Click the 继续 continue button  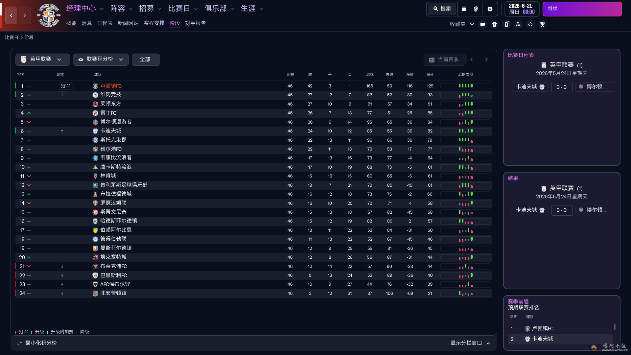click(x=582, y=9)
